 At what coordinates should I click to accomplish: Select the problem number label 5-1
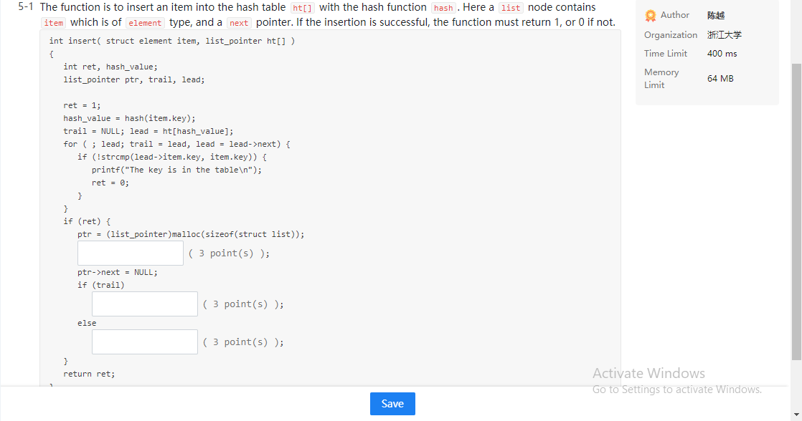coord(26,7)
